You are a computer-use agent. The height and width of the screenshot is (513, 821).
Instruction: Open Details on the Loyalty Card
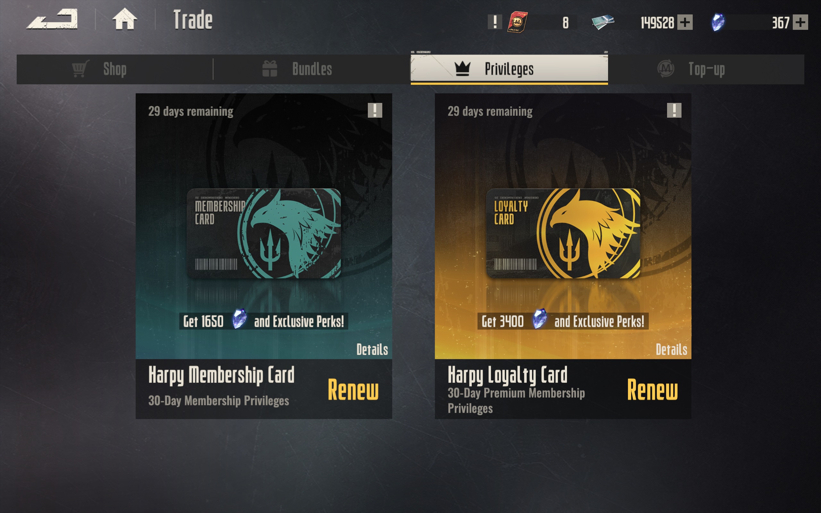671,349
